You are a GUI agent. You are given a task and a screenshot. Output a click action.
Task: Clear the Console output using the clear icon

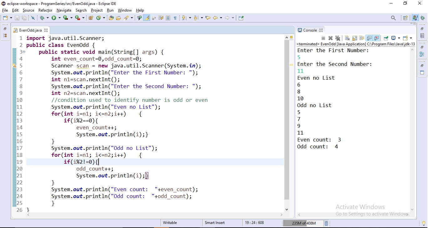[347, 38]
